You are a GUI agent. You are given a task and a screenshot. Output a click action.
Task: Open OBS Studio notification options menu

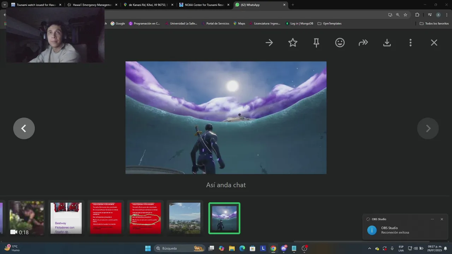432,219
